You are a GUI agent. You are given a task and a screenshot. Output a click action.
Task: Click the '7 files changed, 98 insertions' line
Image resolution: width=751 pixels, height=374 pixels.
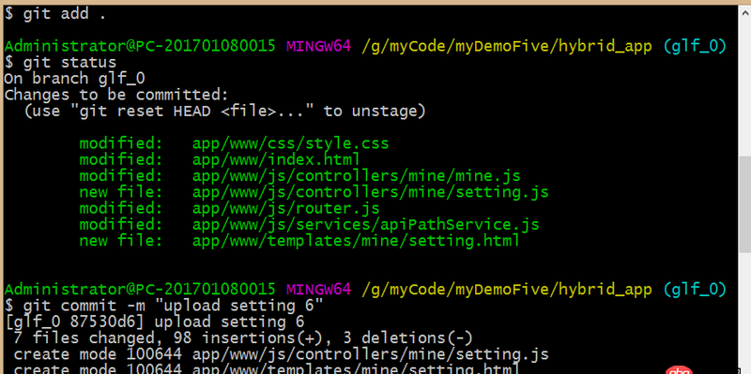pos(243,338)
